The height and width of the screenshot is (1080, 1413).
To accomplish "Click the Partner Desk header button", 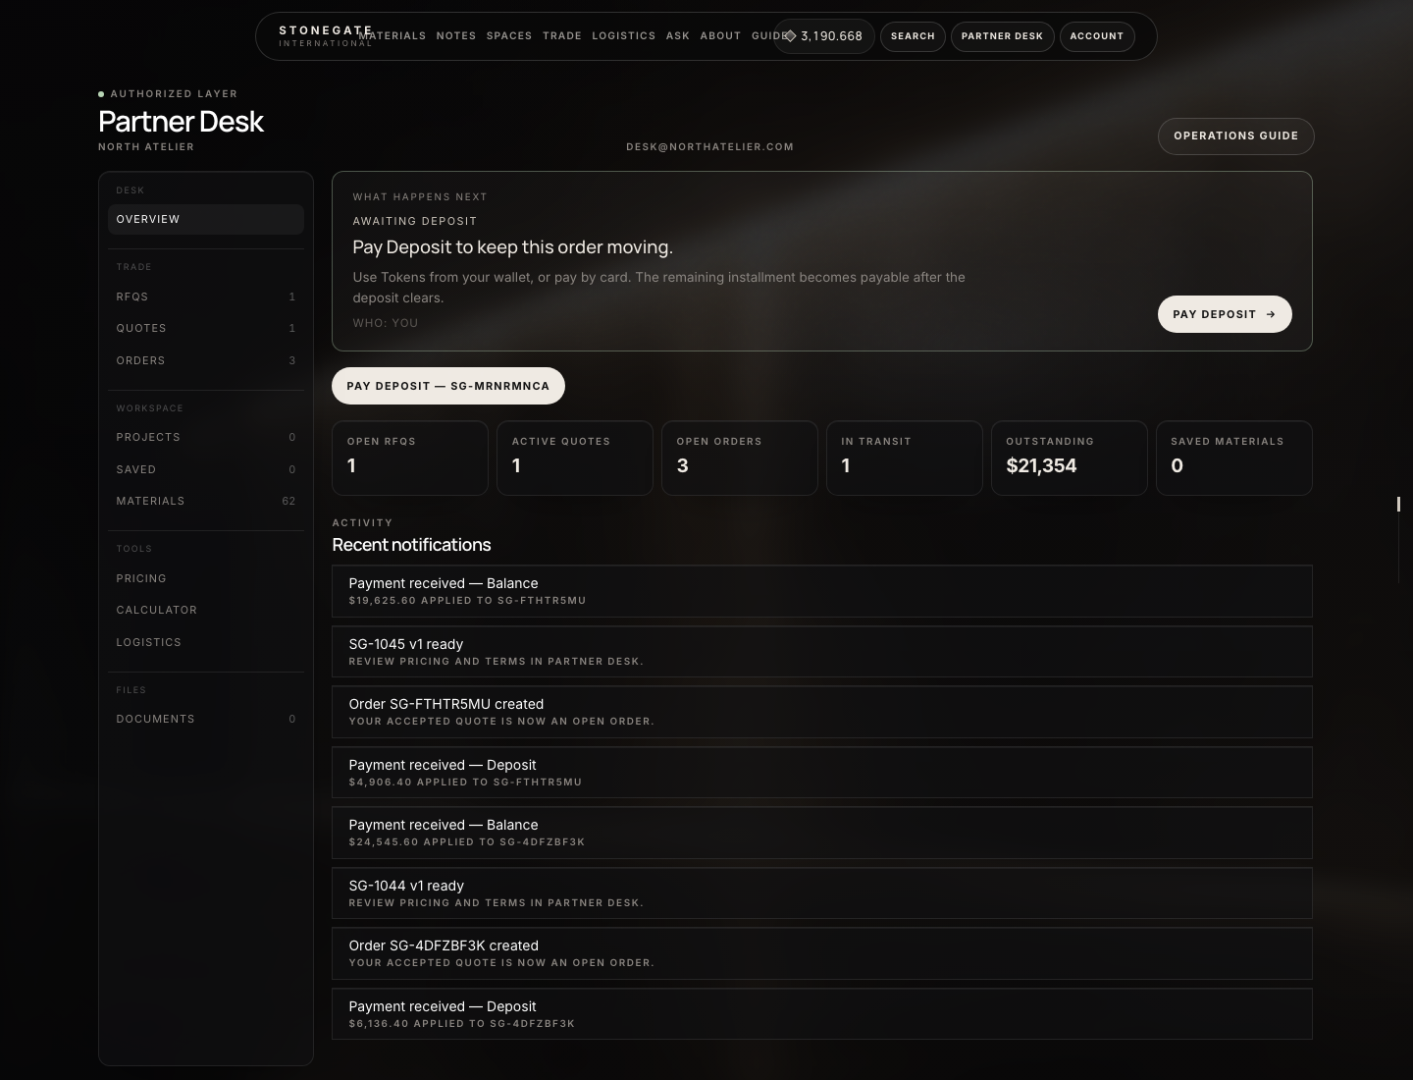I will tap(1002, 36).
